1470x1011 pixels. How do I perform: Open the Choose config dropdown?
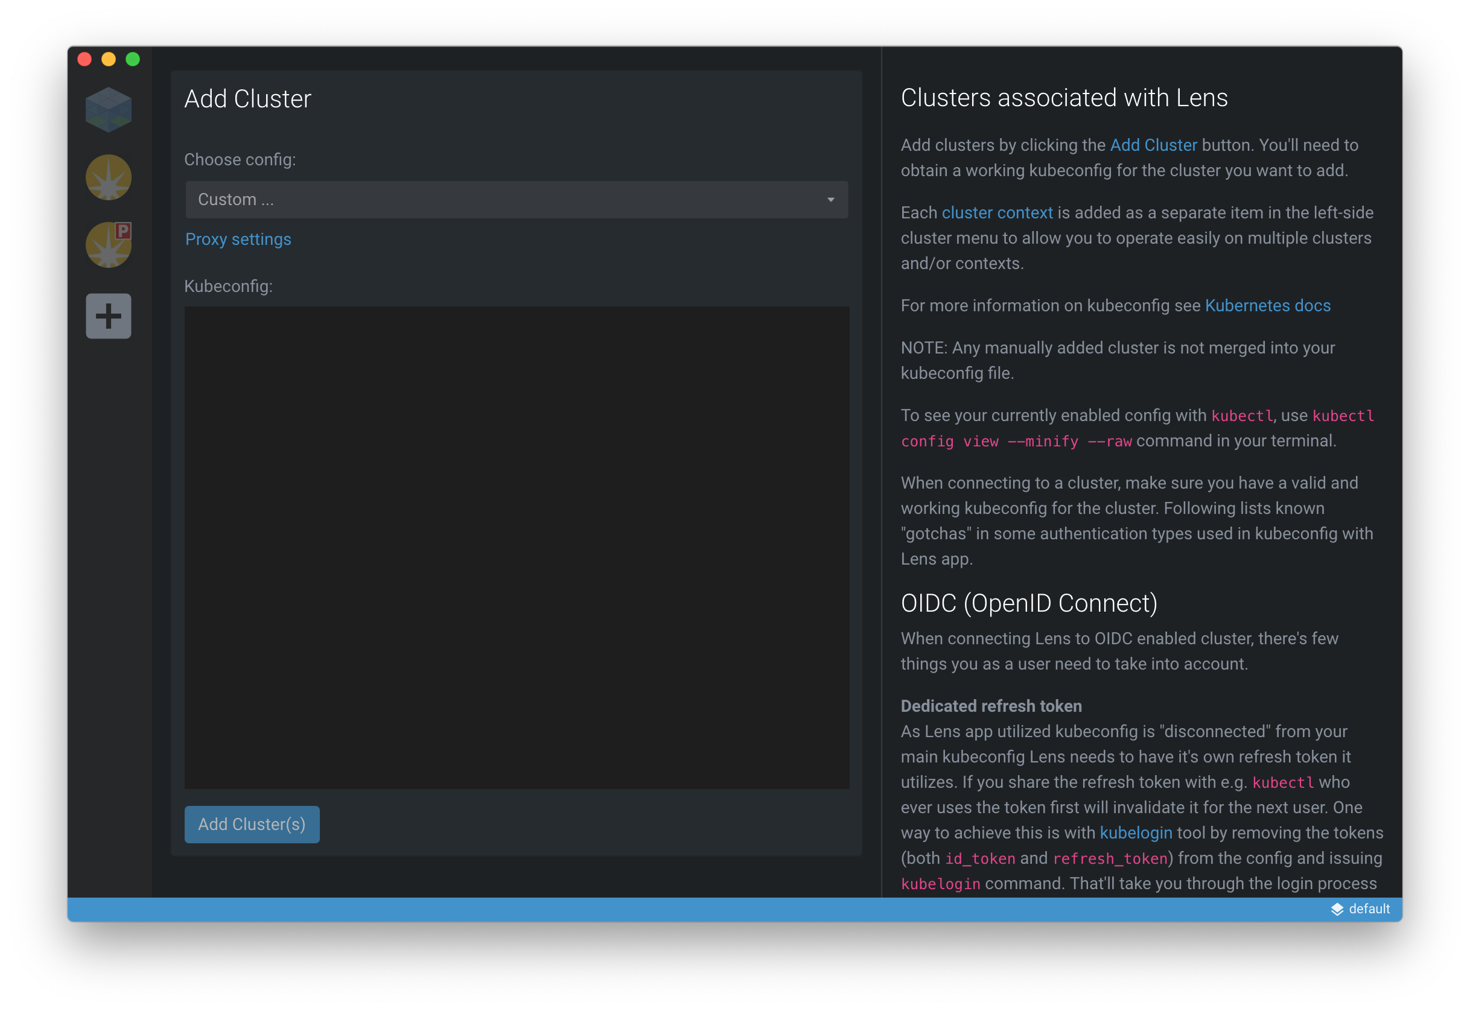pos(517,200)
